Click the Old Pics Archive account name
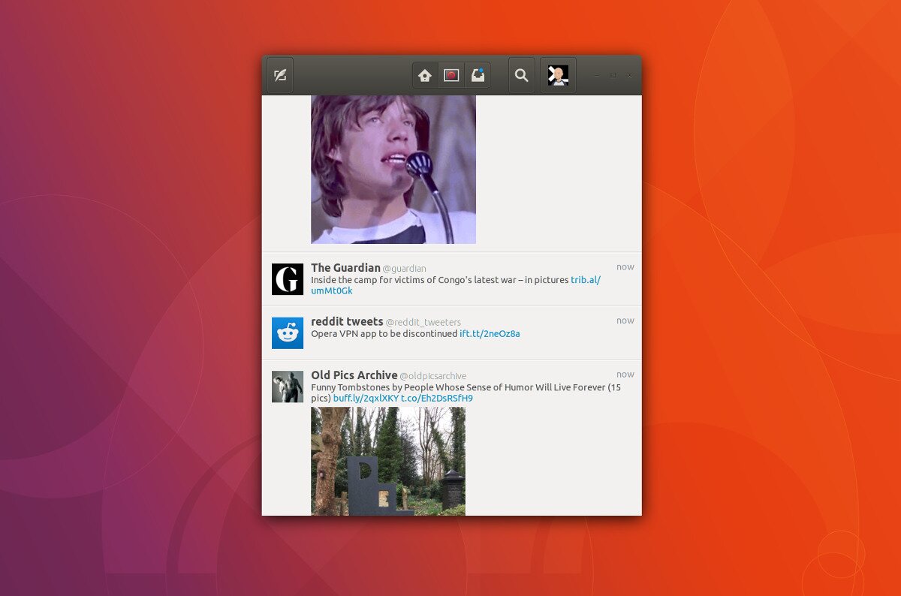Screen dimensions: 901x596 [x=354, y=375]
